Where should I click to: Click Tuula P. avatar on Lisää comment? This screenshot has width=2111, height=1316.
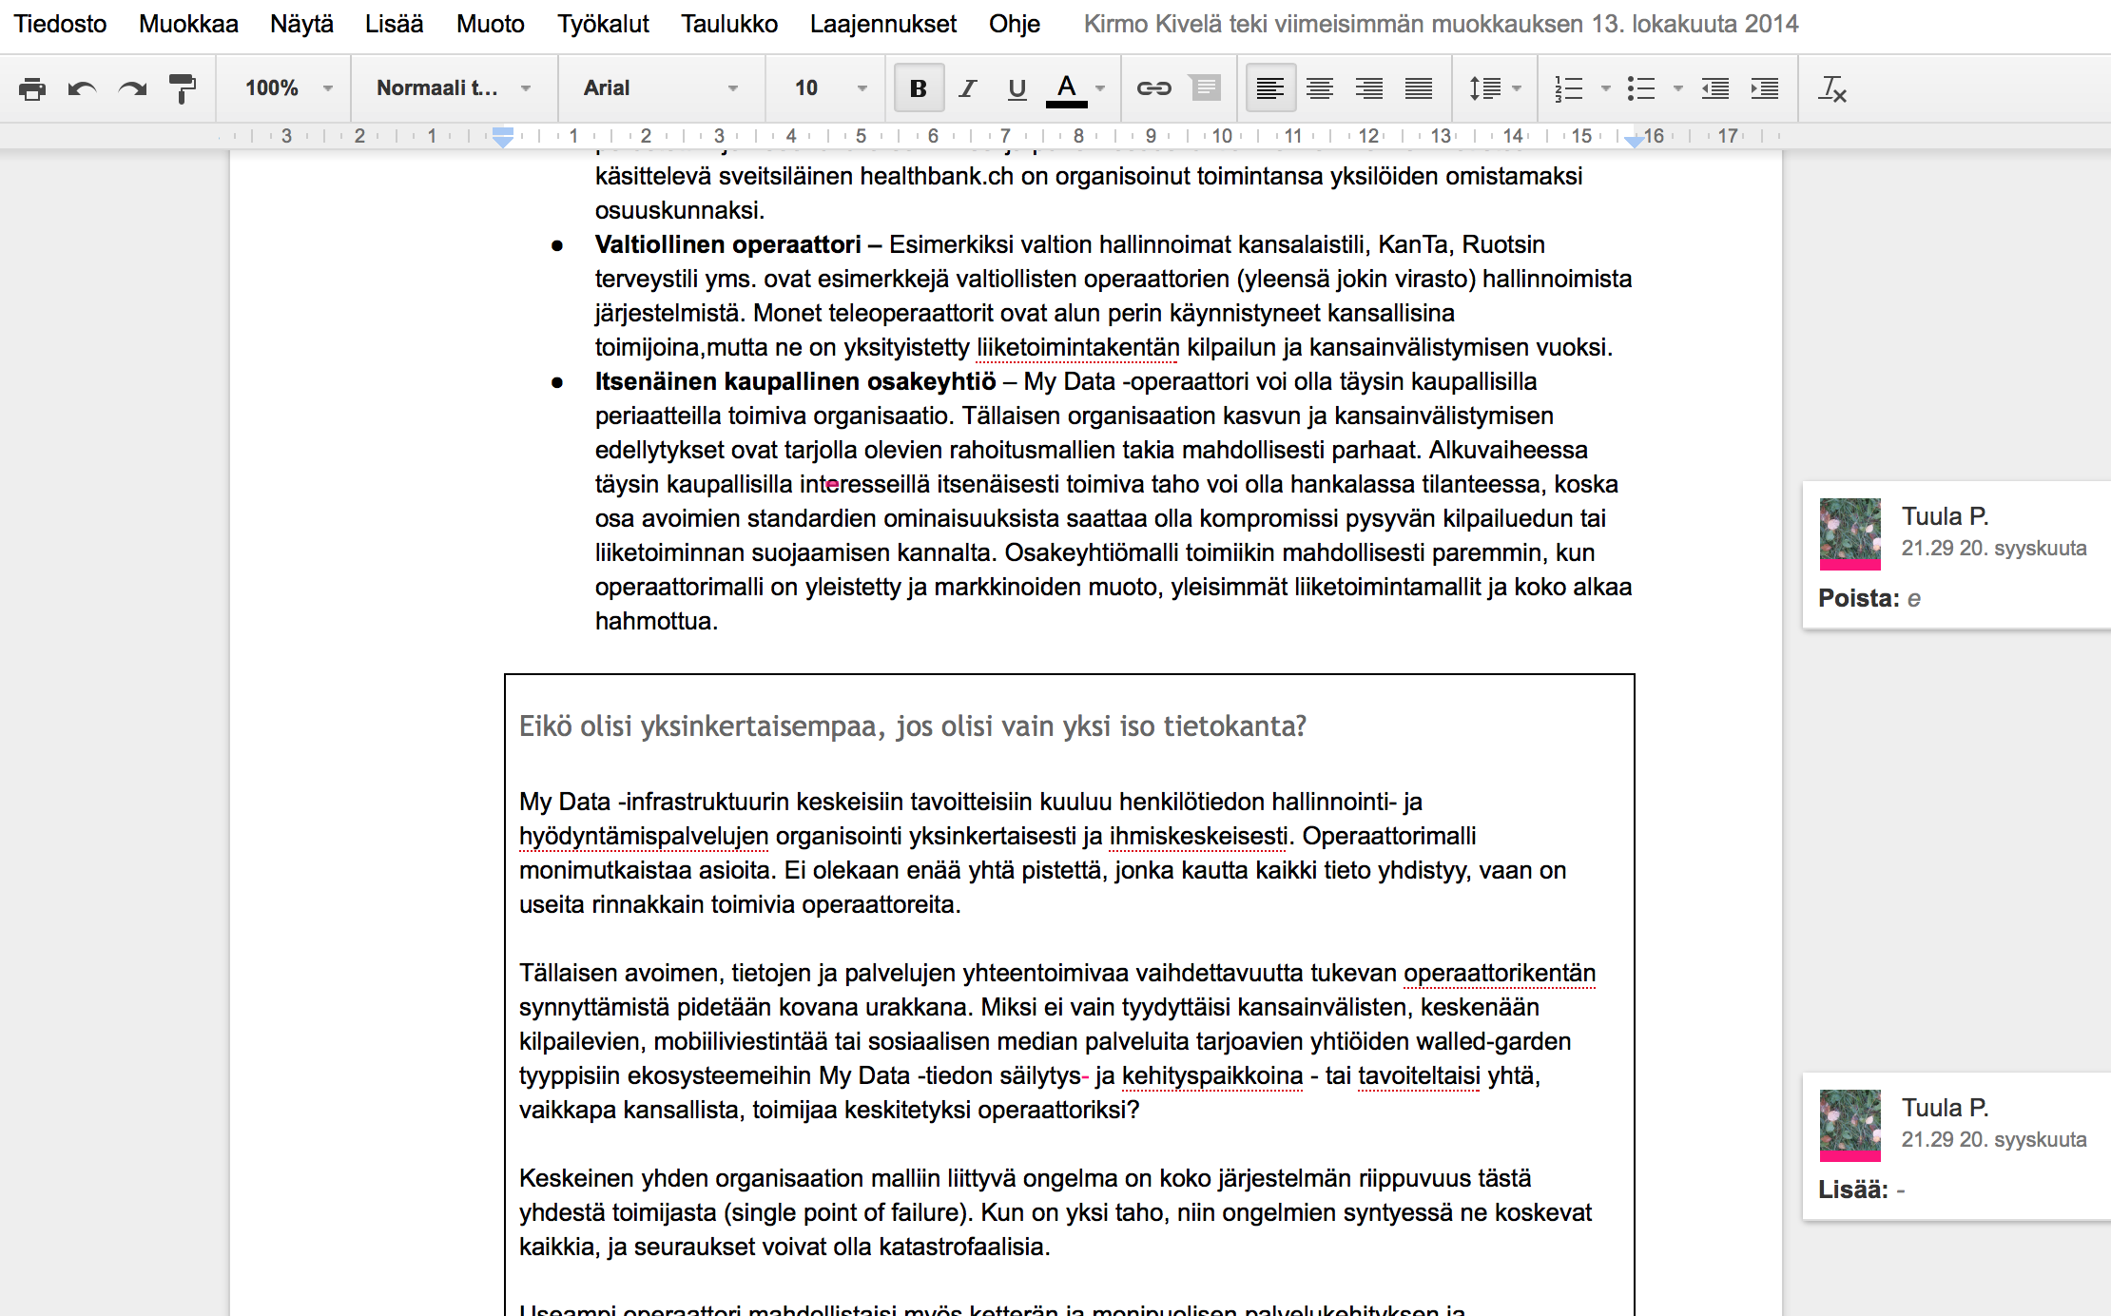(1850, 1125)
